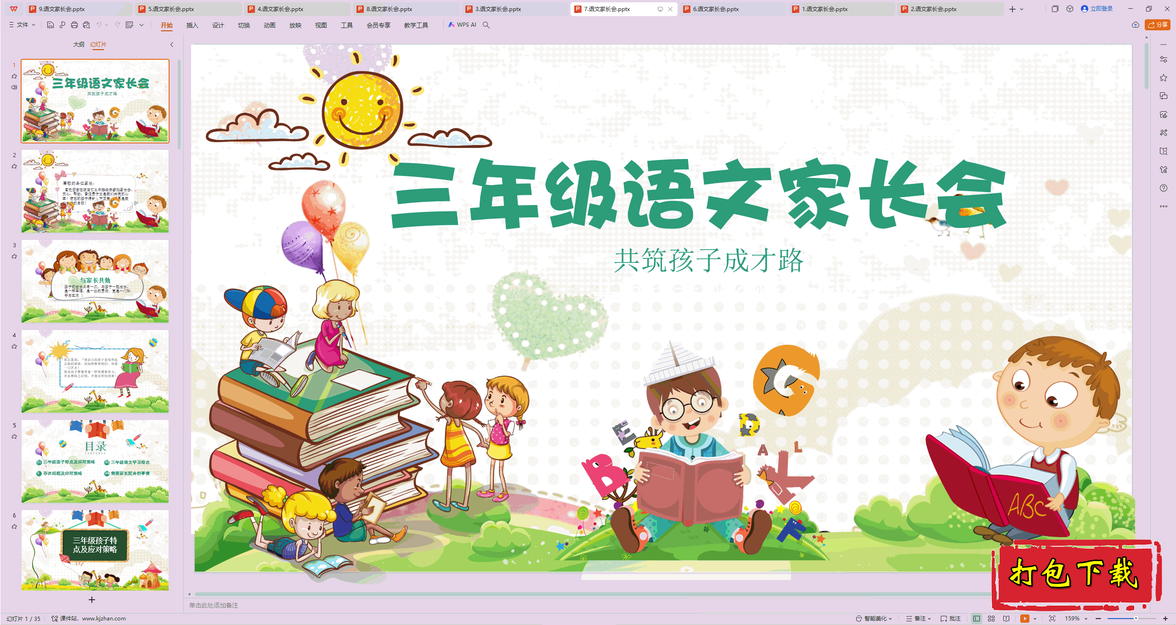The width and height of the screenshot is (1176, 625).
Task: Expand the undo history dropdown arrow
Action: coord(107,25)
